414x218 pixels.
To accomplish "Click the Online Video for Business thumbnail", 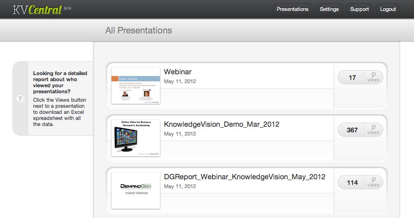I will (136, 138).
